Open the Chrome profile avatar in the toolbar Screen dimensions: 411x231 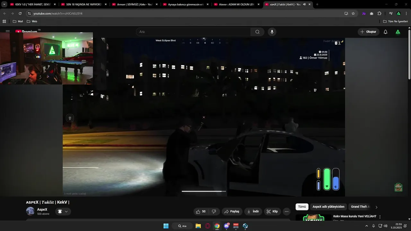pos(398,13)
